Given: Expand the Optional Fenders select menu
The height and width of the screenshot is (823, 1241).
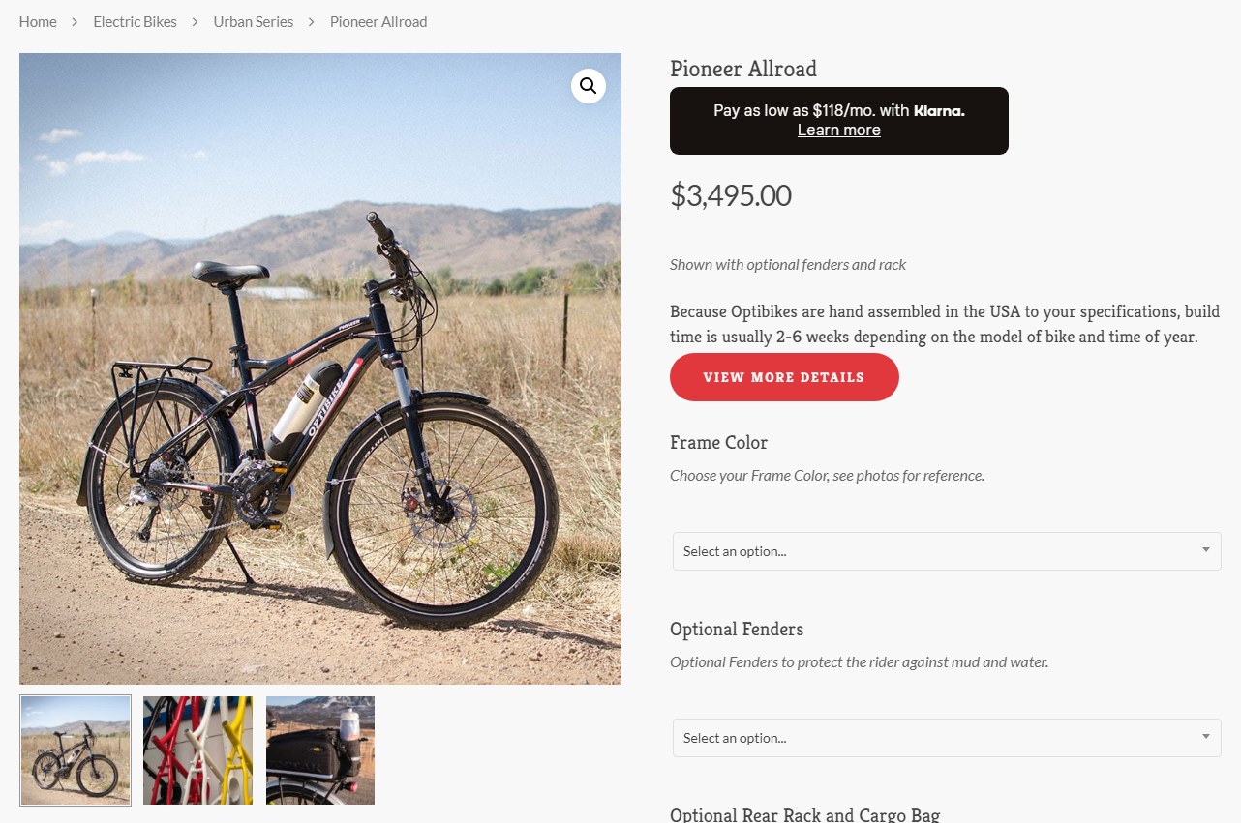Looking at the screenshot, I should tap(947, 738).
